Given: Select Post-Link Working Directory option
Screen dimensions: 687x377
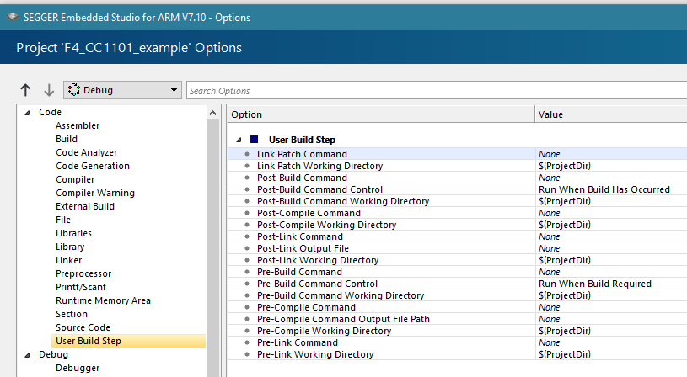Looking at the screenshot, I should (x=318, y=261).
